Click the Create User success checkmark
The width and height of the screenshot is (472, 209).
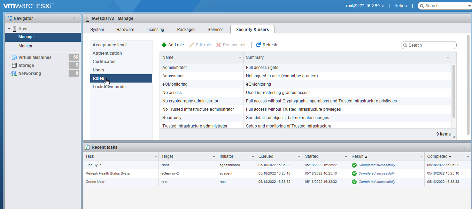pos(354,182)
